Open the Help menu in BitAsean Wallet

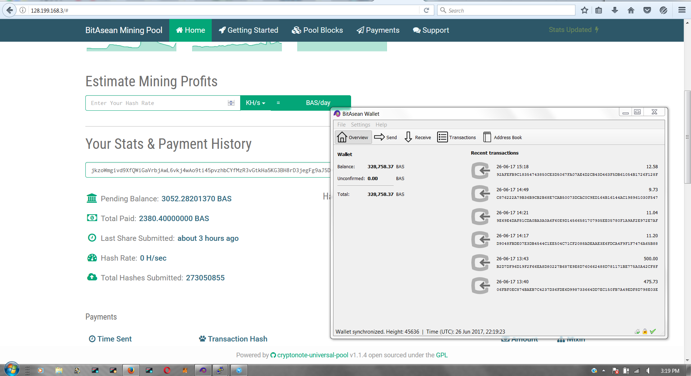tap(381, 125)
